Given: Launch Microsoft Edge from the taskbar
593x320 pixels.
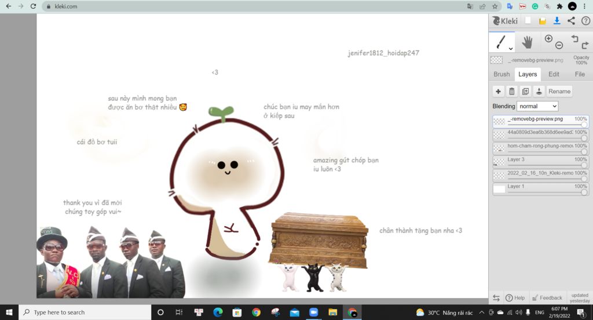Looking at the screenshot, I should 218,312.
